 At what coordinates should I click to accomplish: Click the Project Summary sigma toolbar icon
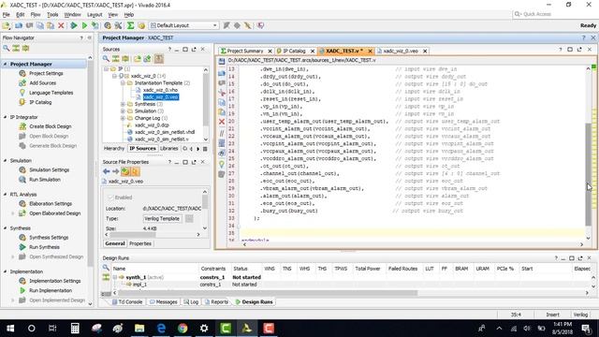[x=130, y=25]
